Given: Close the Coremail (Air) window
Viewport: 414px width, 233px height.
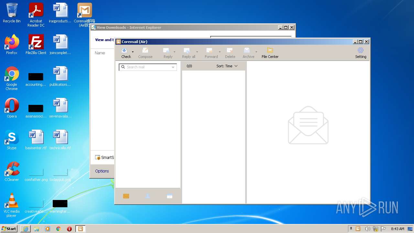Looking at the screenshot, I should pos(366,41).
